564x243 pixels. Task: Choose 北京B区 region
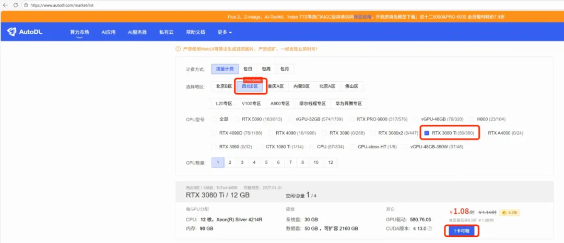pyautogui.click(x=224, y=86)
